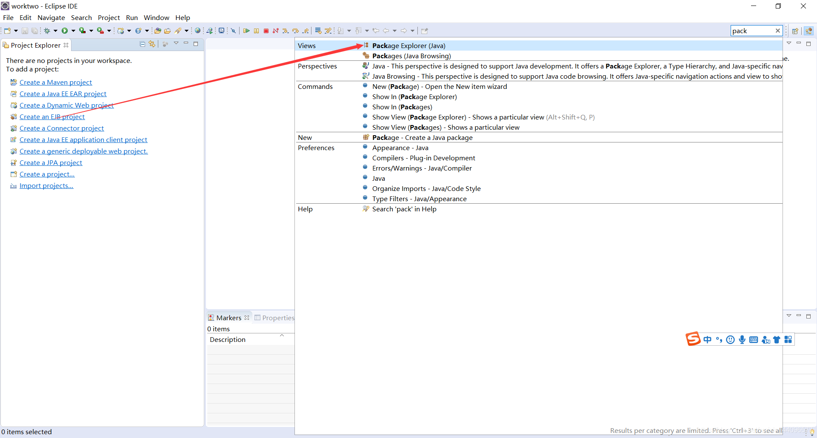Click the Open Perspective icon
The image size is (817, 438).
click(x=795, y=31)
